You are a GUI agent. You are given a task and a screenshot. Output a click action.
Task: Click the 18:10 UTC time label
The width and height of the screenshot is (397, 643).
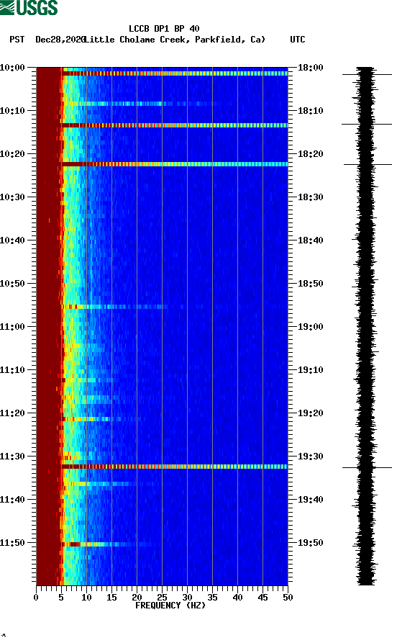coord(311,111)
